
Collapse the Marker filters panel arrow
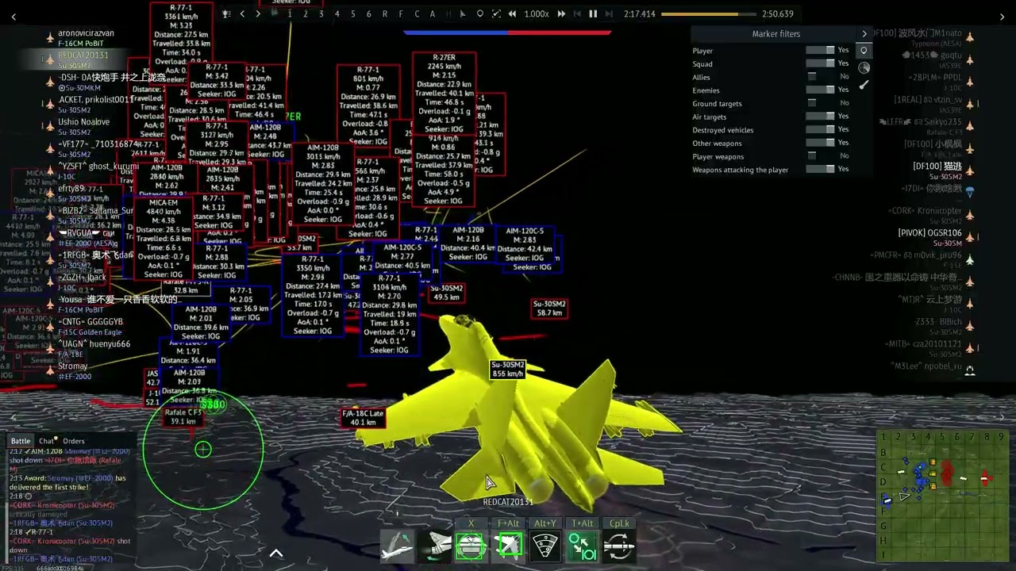(x=864, y=33)
